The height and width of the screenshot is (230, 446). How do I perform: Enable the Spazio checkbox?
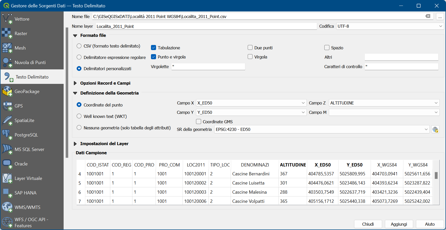click(x=327, y=48)
